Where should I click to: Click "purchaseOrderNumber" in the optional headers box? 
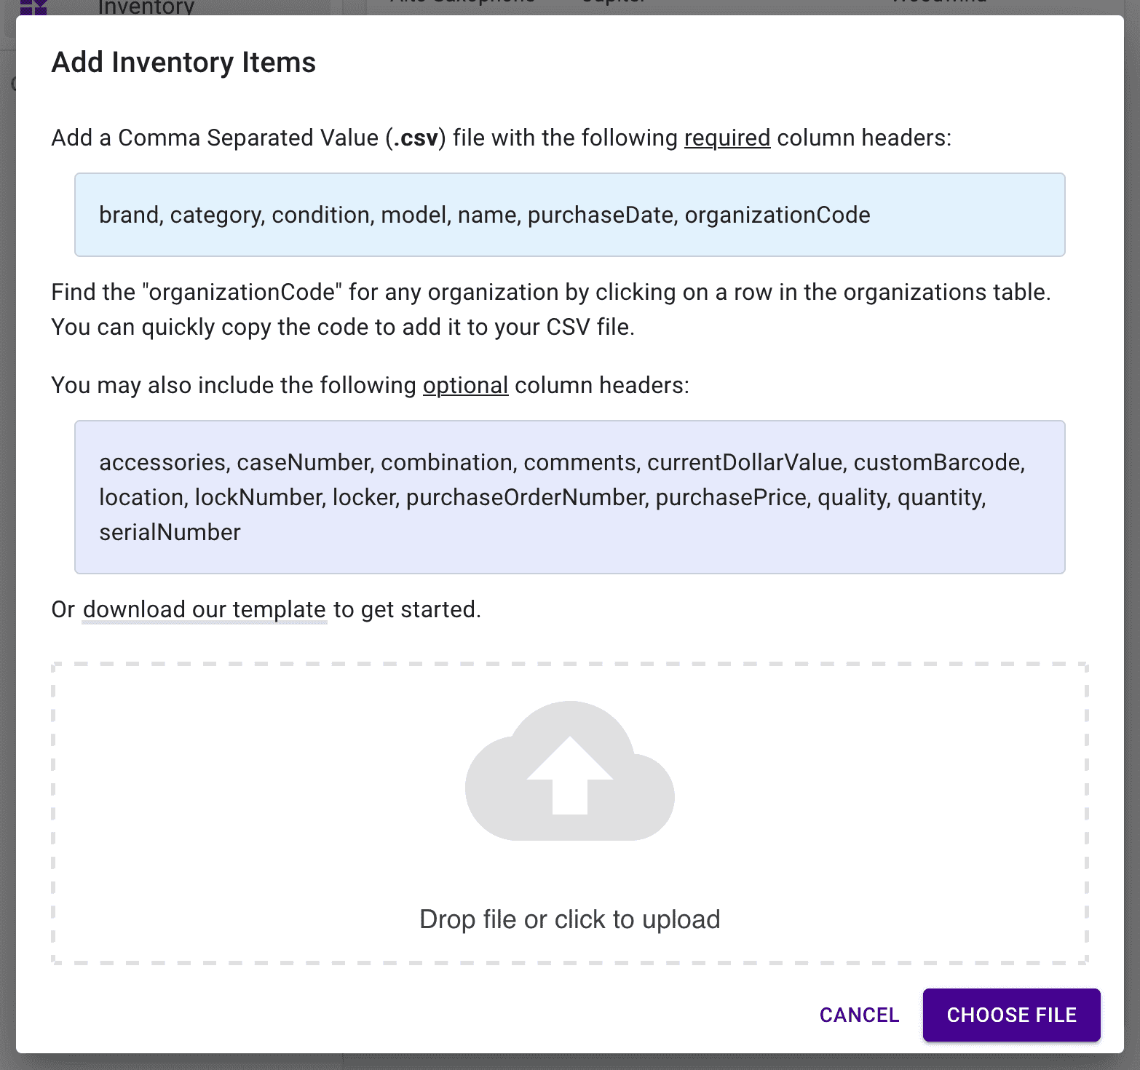coord(526,497)
